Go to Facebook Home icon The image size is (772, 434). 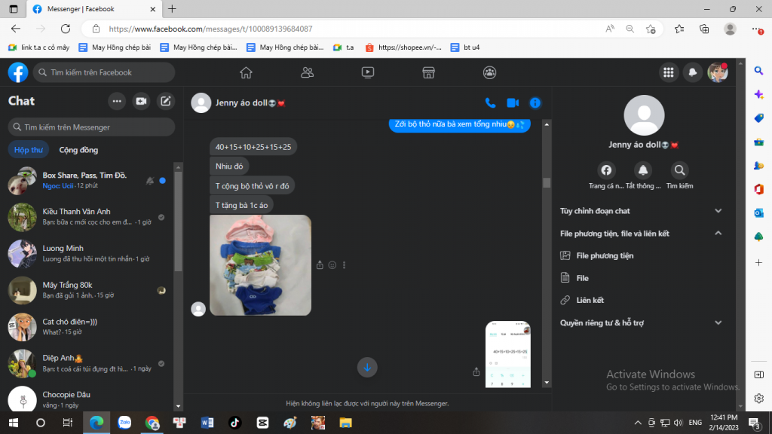click(246, 72)
